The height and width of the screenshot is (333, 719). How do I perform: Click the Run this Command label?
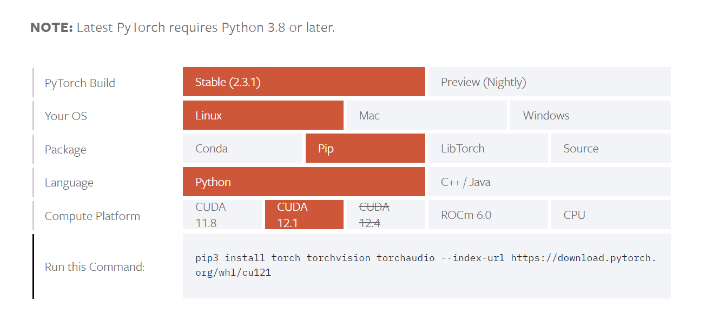[x=95, y=267]
